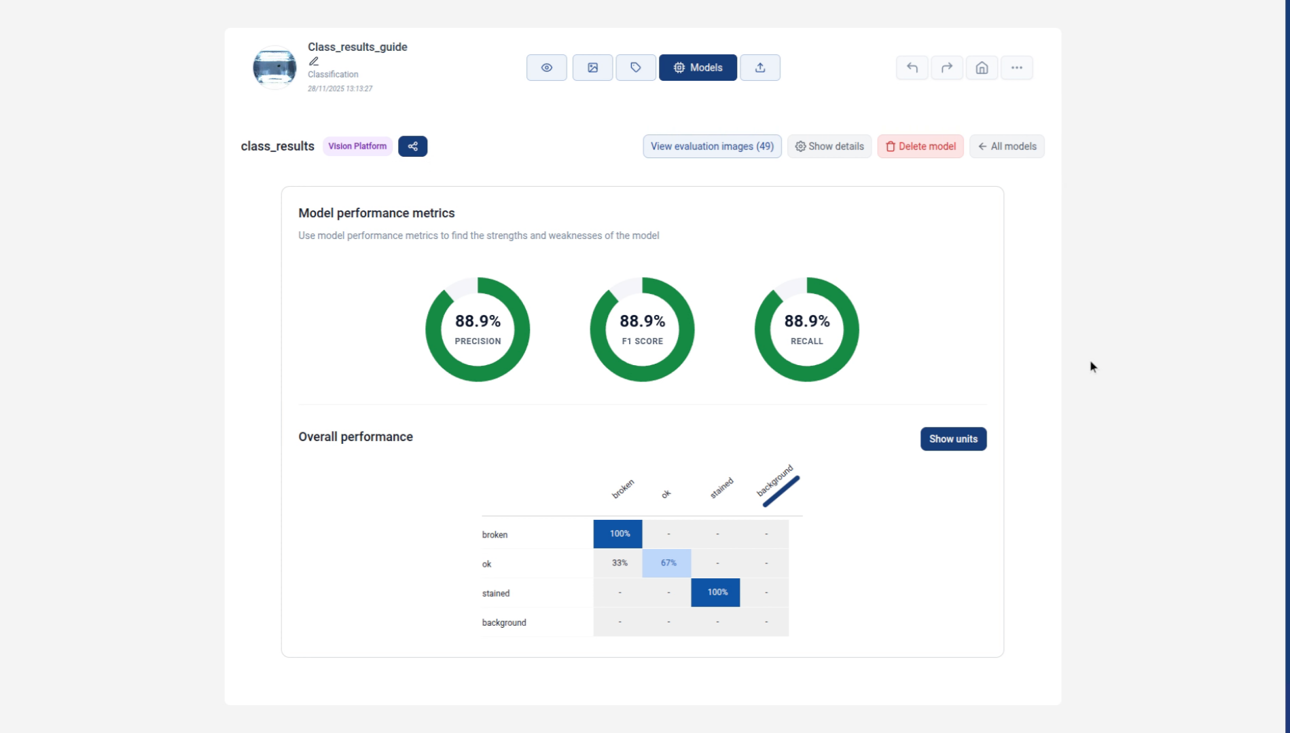The image size is (1290, 733).
Task: Toggle Show details for the model
Action: tap(829, 147)
